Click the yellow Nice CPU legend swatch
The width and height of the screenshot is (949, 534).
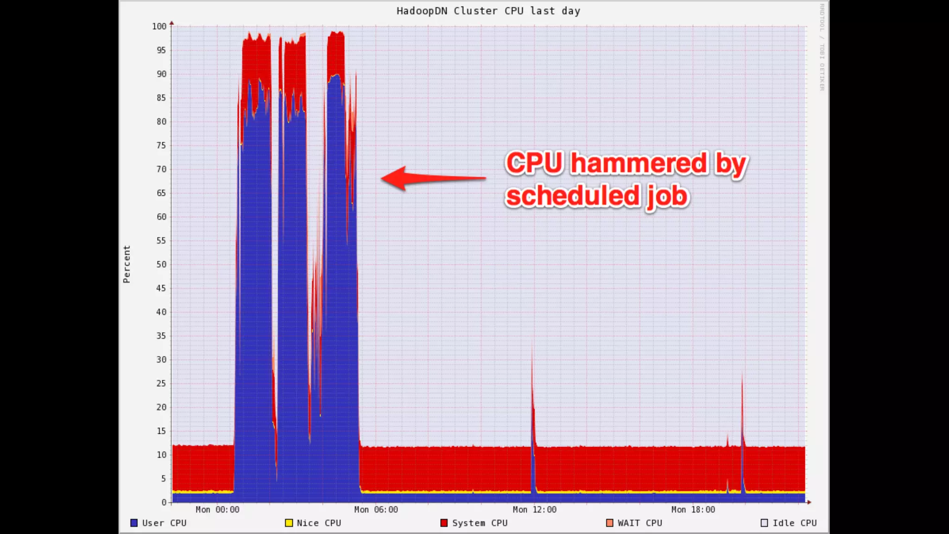tap(289, 523)
